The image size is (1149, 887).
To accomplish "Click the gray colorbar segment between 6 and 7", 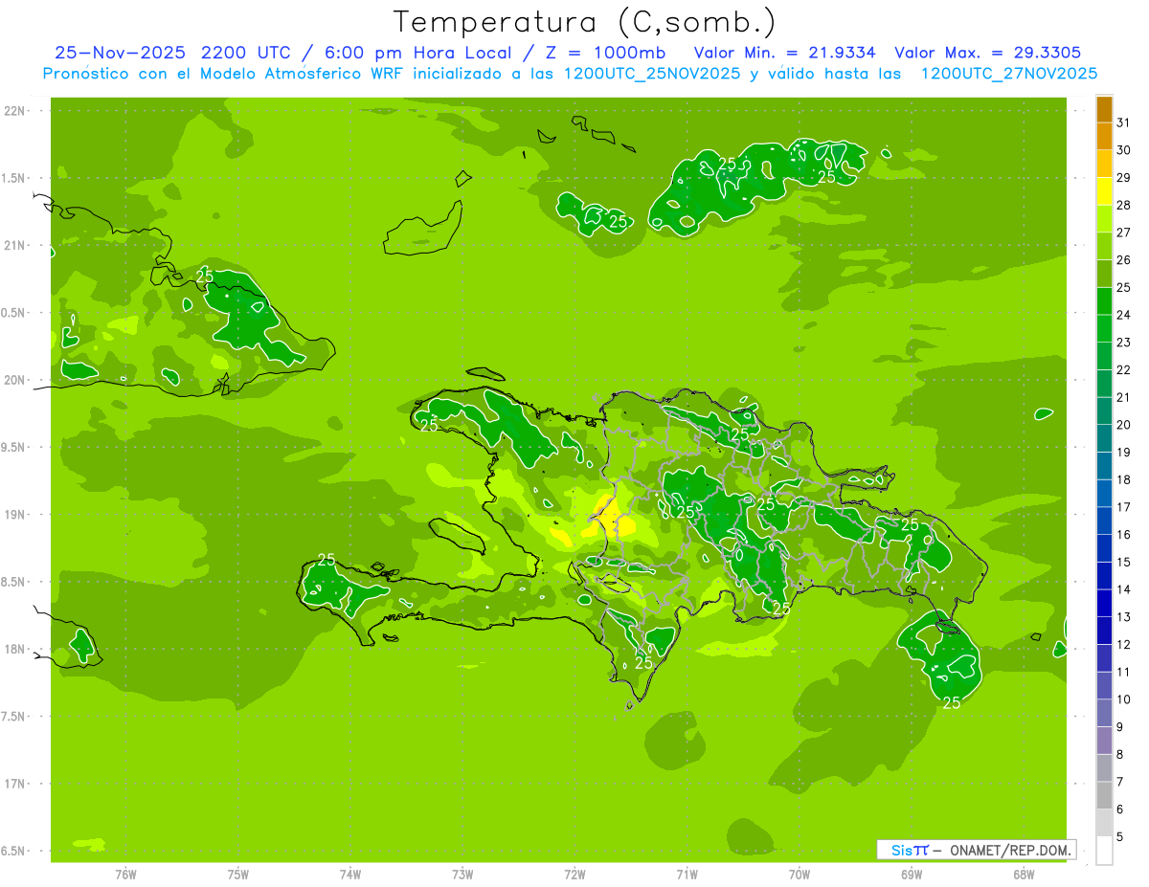I will [1104, 796].
